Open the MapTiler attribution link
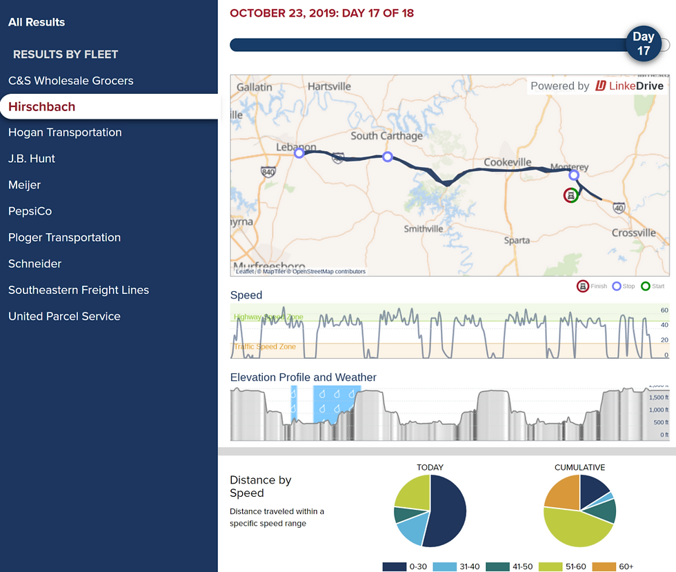Image resolution: width=676 pixels, height=572 pixels. tap(275, 271)
